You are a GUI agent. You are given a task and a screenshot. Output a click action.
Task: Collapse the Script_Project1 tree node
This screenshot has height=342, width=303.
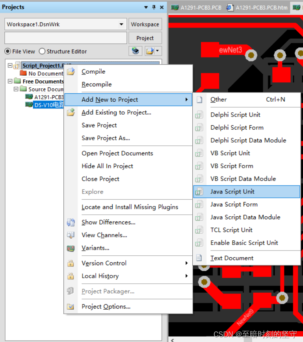click(x=10, y=65)
